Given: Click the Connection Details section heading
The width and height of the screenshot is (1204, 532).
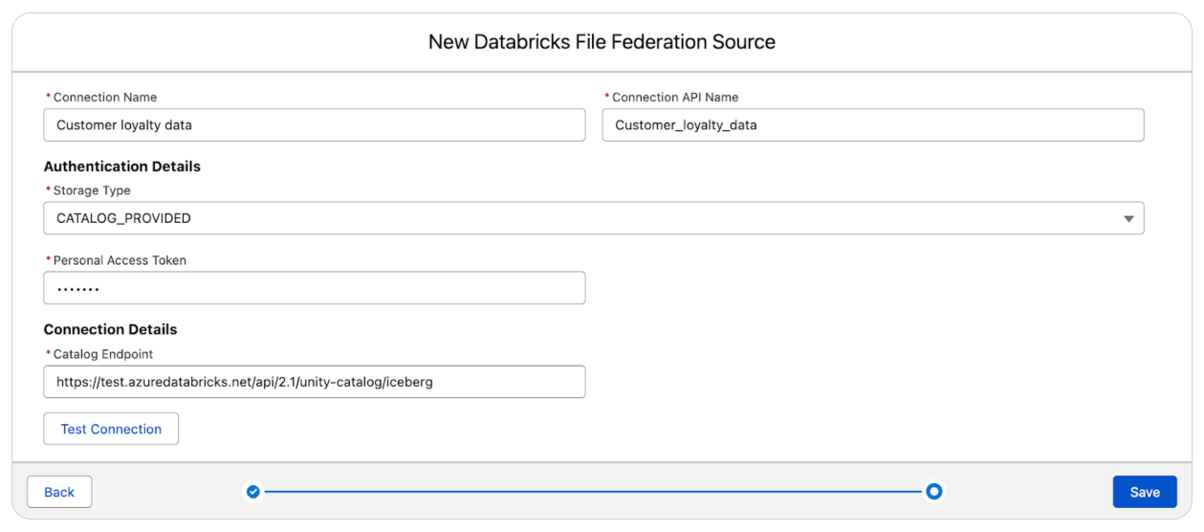Looking at the screenshot, I should (111, 329).
